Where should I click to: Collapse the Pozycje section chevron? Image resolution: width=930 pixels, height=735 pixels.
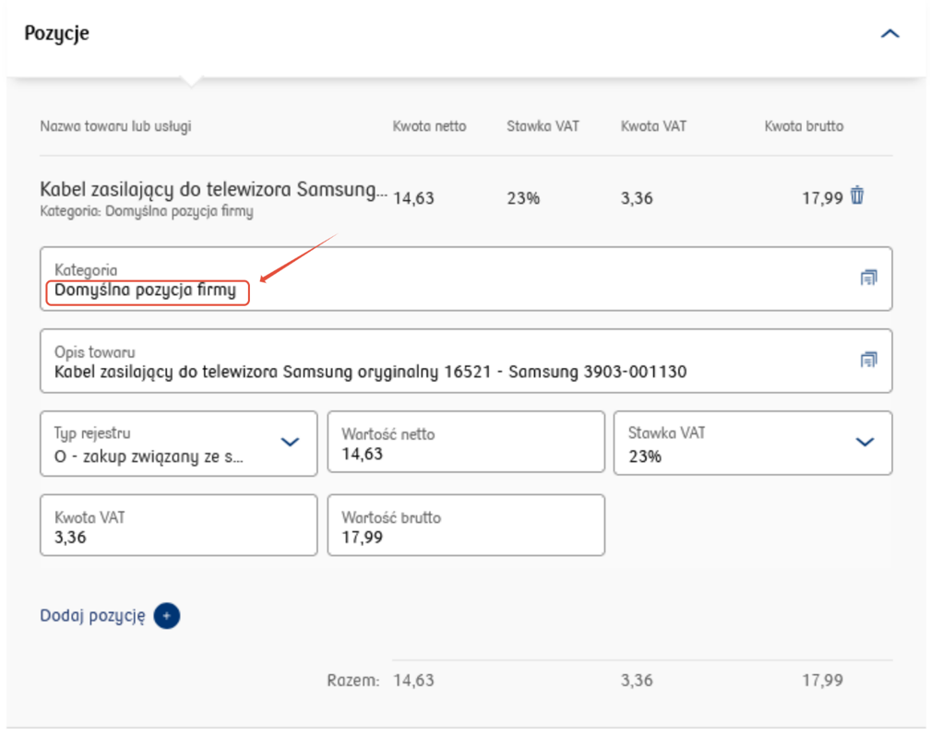(889, 34)
